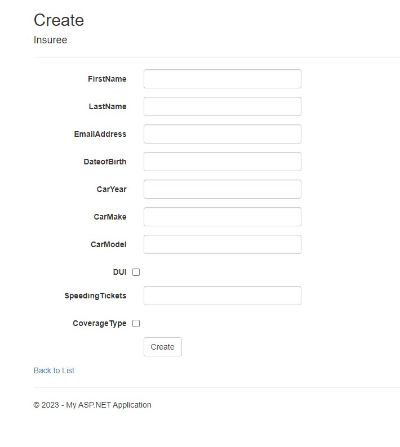Click into the LastName input field
The height and width of the screenshot is (447, 400).
(223, 106)
